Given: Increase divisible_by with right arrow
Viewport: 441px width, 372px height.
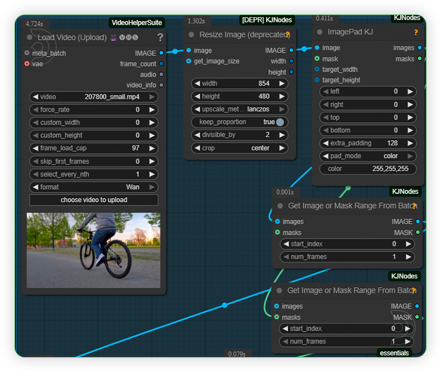Looking at the screenshot, I should (x=282, y=135).
